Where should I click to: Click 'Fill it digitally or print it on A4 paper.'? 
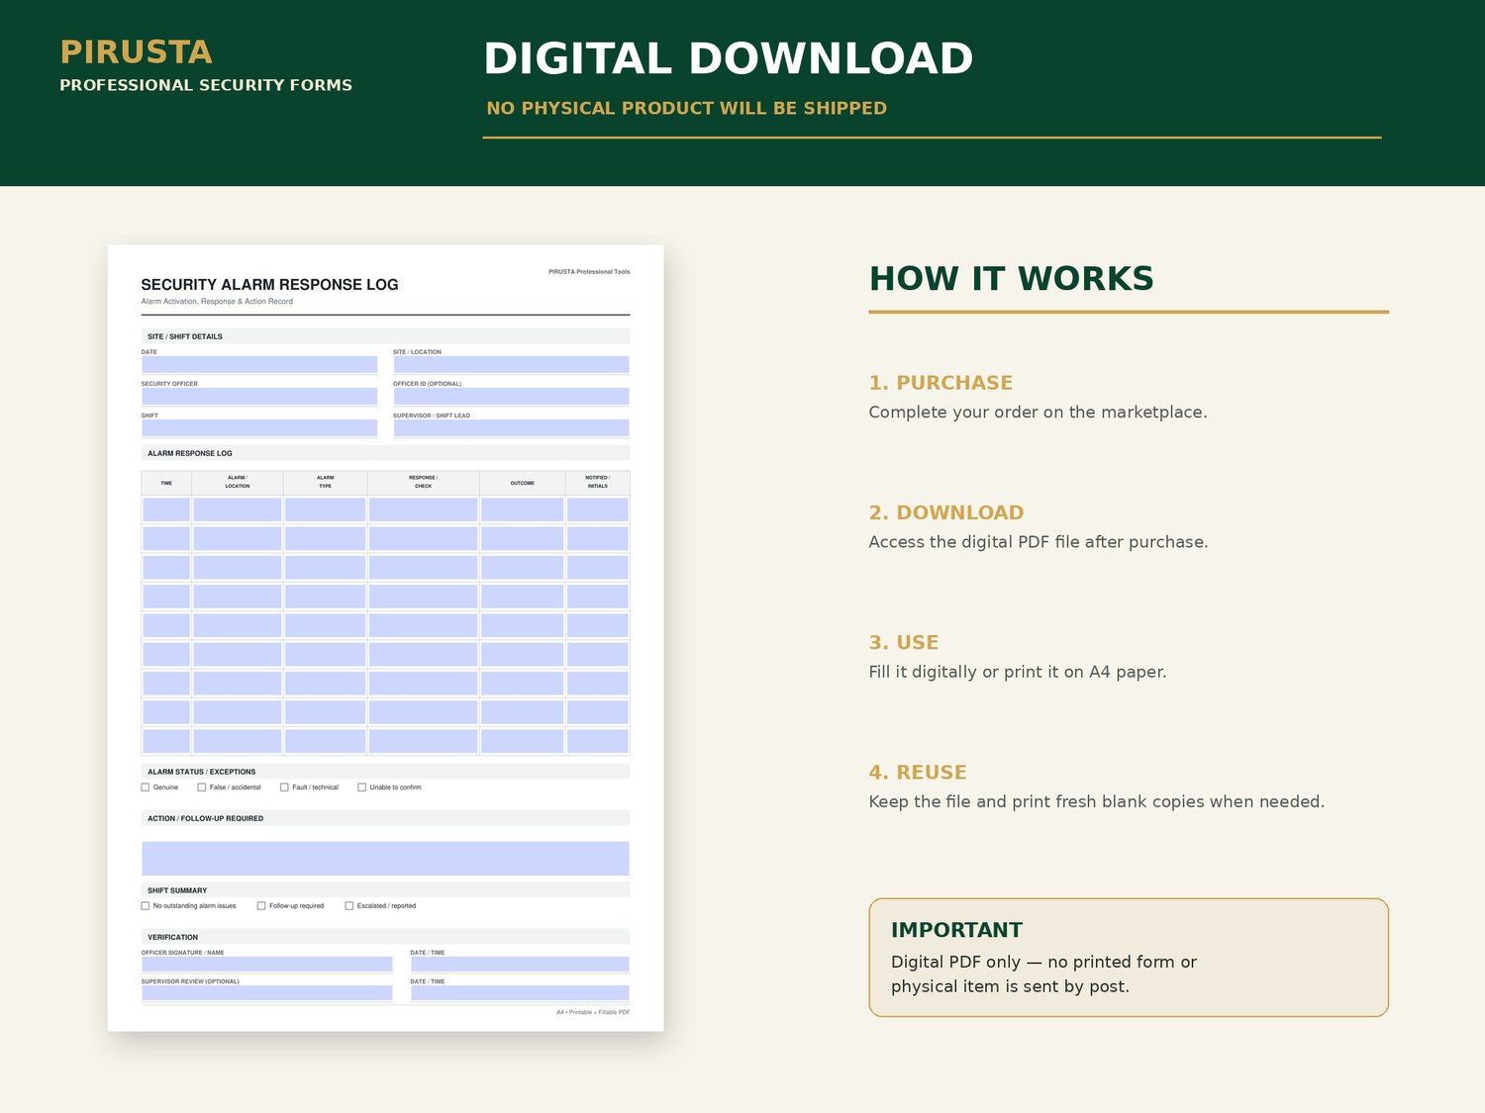pyautogui.click(x=1018, y=672)
